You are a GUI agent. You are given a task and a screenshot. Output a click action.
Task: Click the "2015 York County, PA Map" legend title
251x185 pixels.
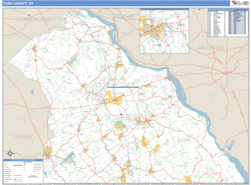(23, 160)
